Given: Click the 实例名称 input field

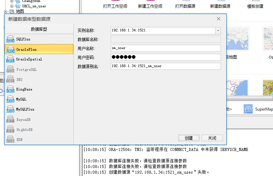Looking at the screenshot, I should tap(163, 31).
